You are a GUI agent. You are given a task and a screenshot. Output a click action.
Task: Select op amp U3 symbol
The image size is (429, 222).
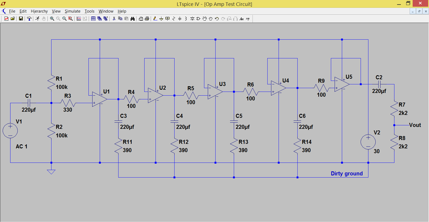click(x=215, y=92)
